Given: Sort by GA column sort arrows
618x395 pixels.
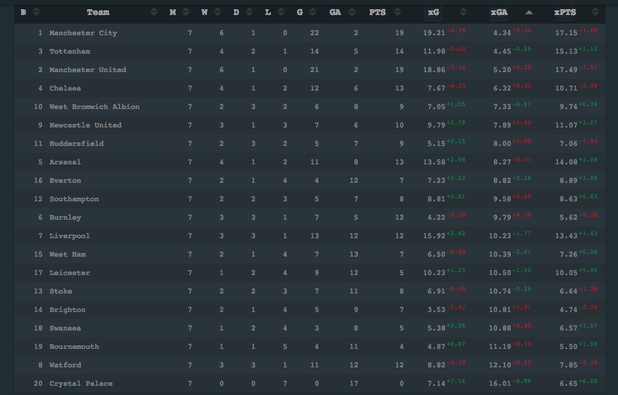Looking at the screenshot, I should click(x=352, y=12).
